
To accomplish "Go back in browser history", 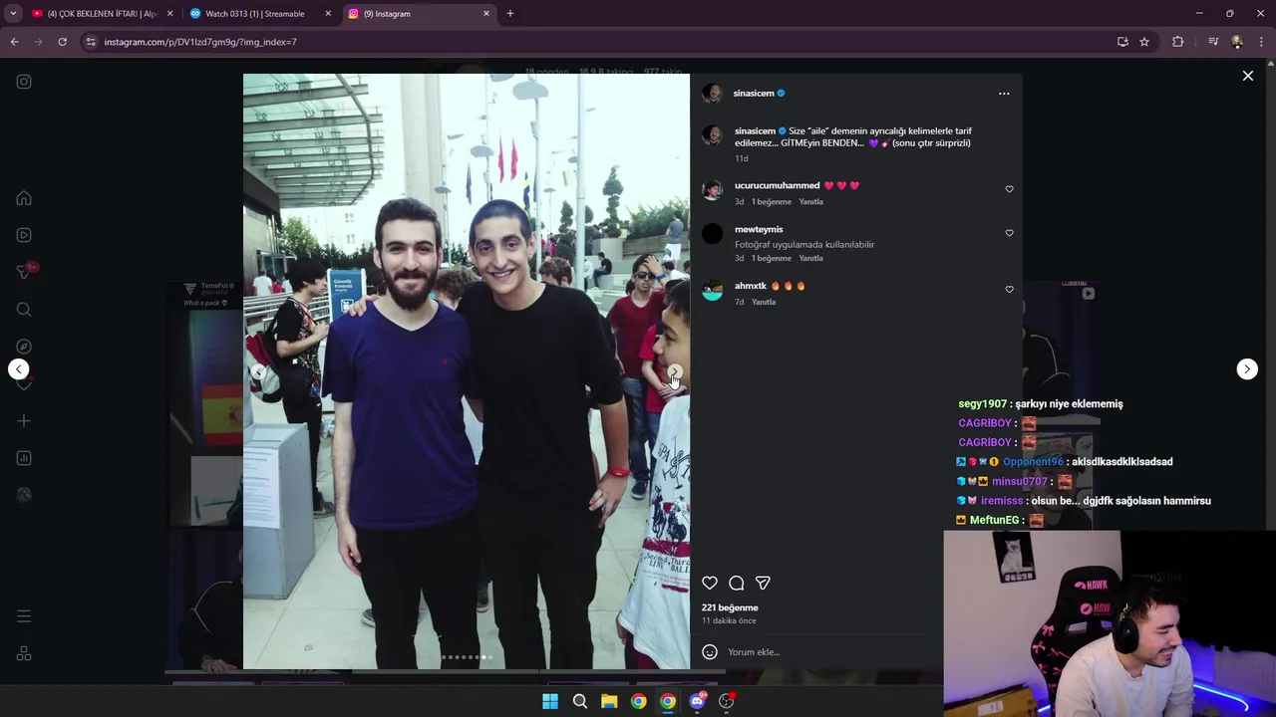I will click(14, 42).
